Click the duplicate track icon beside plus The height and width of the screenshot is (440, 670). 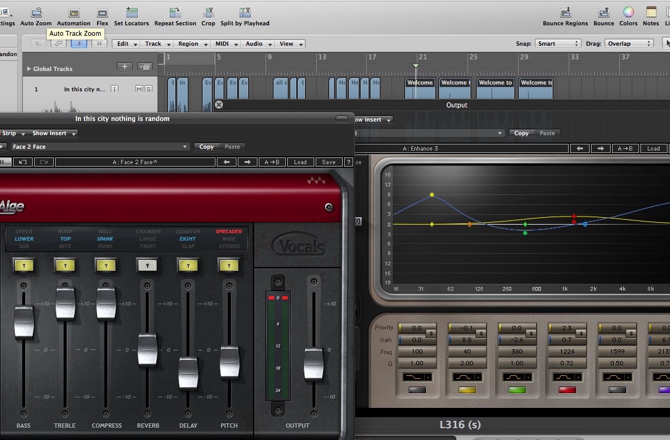coord(145,67)
